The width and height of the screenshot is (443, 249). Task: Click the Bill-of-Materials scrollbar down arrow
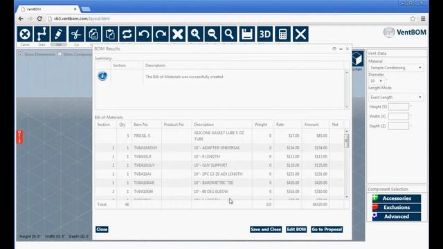347,197
